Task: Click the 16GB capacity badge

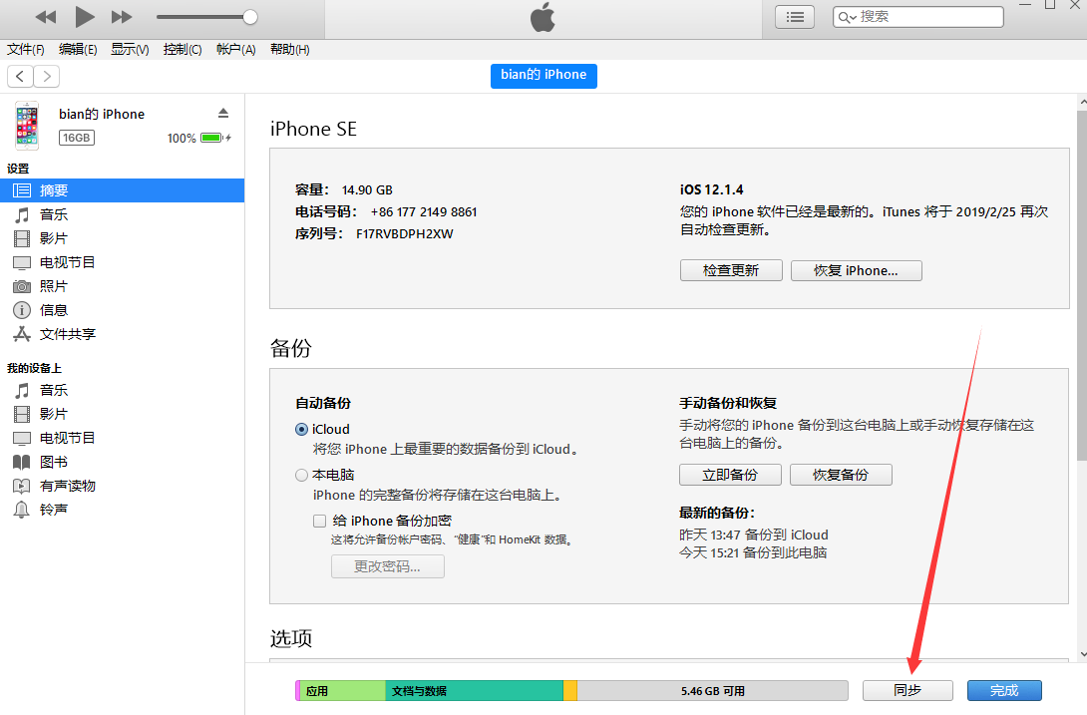Action: pos(76,138)
